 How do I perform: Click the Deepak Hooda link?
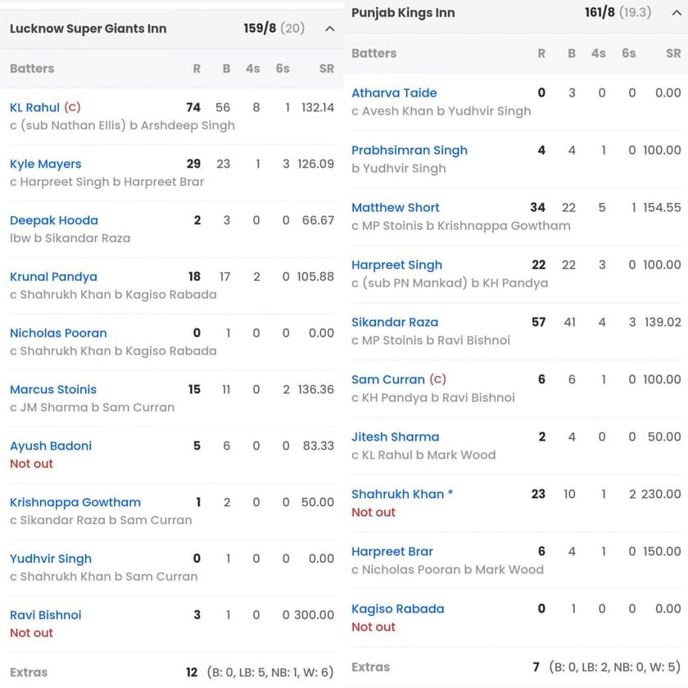(x=54, y=220)
